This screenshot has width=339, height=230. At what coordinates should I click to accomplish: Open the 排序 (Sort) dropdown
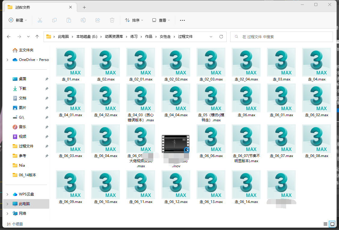pos(134,20)
